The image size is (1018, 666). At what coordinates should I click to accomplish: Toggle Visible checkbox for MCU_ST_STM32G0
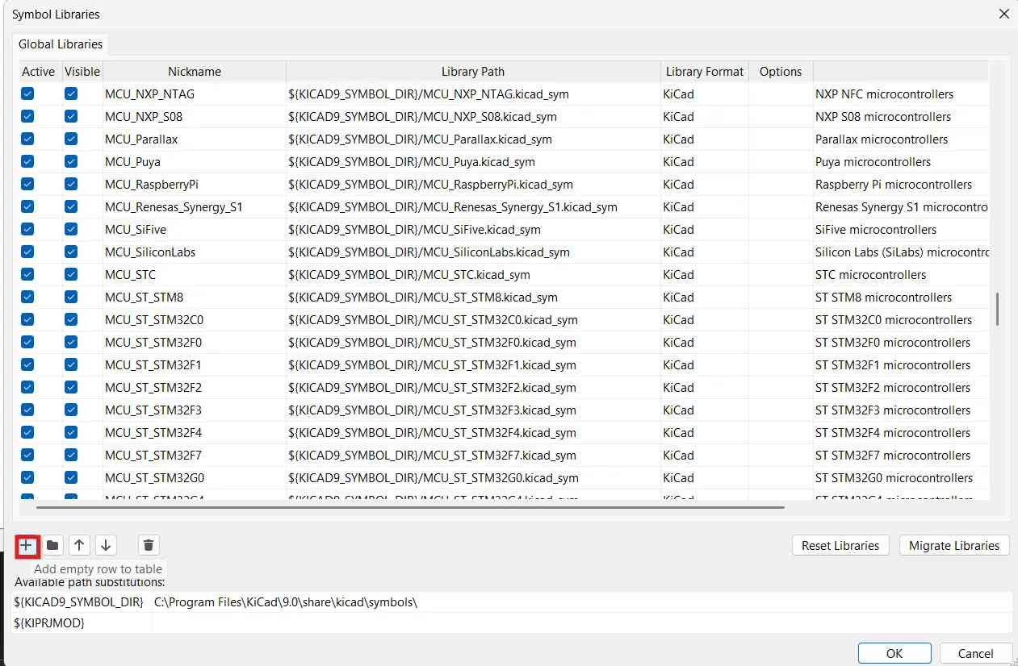71,477
